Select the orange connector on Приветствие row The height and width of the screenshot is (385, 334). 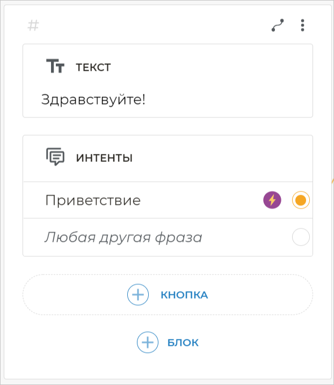click(301, 200)
